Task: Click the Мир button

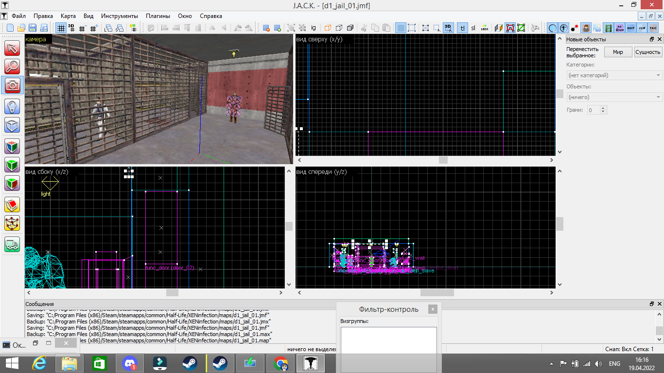Action: pyautogui.click(x=618, y=52)
